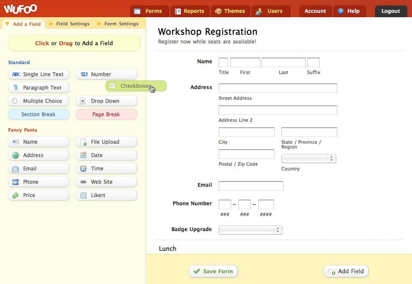Insert the Time field with clock icon
Screen dimensions: 412x284
(106, 169)
